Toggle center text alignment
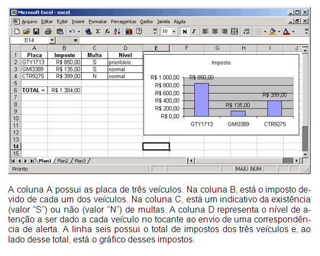Image resolution: width=320 pixels, height=256 pixels. coord(215,31)
